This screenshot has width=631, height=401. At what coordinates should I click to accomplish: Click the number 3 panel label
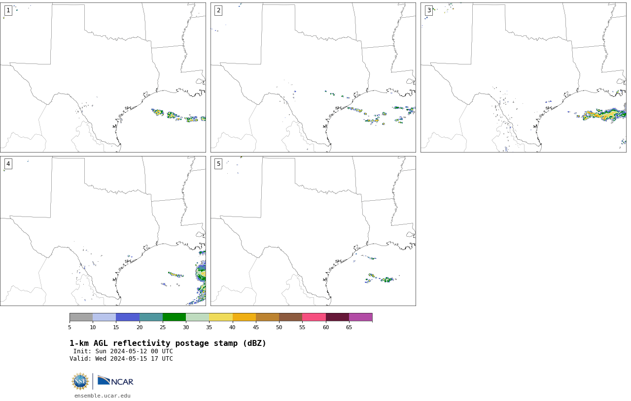pyautogui.click(x=428, y=10)
